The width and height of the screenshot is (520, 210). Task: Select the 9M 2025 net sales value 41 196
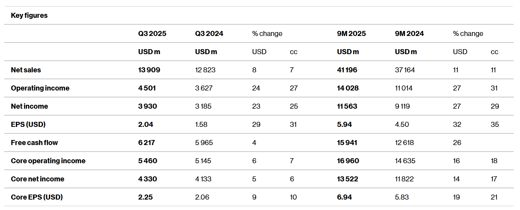tap(347, 70)
